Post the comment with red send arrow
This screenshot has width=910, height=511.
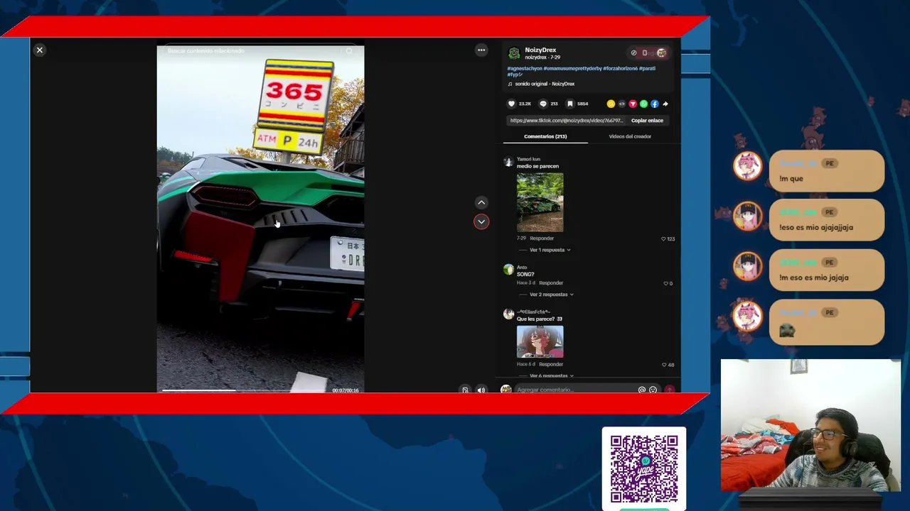tap(669, 390)
